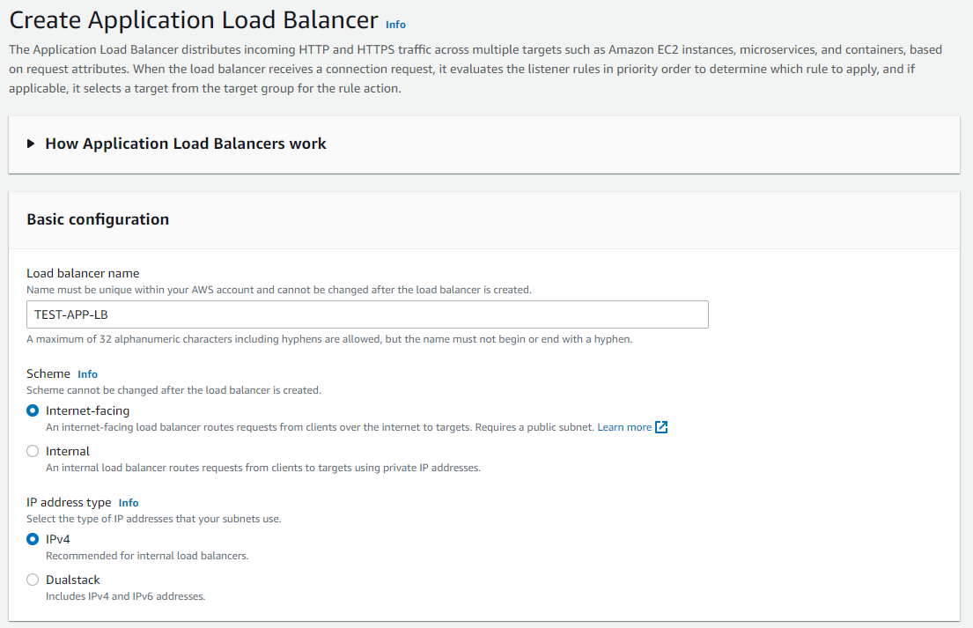Click the 'How Application Load Balancers work' heading text
973x628 pixels.
186,144
